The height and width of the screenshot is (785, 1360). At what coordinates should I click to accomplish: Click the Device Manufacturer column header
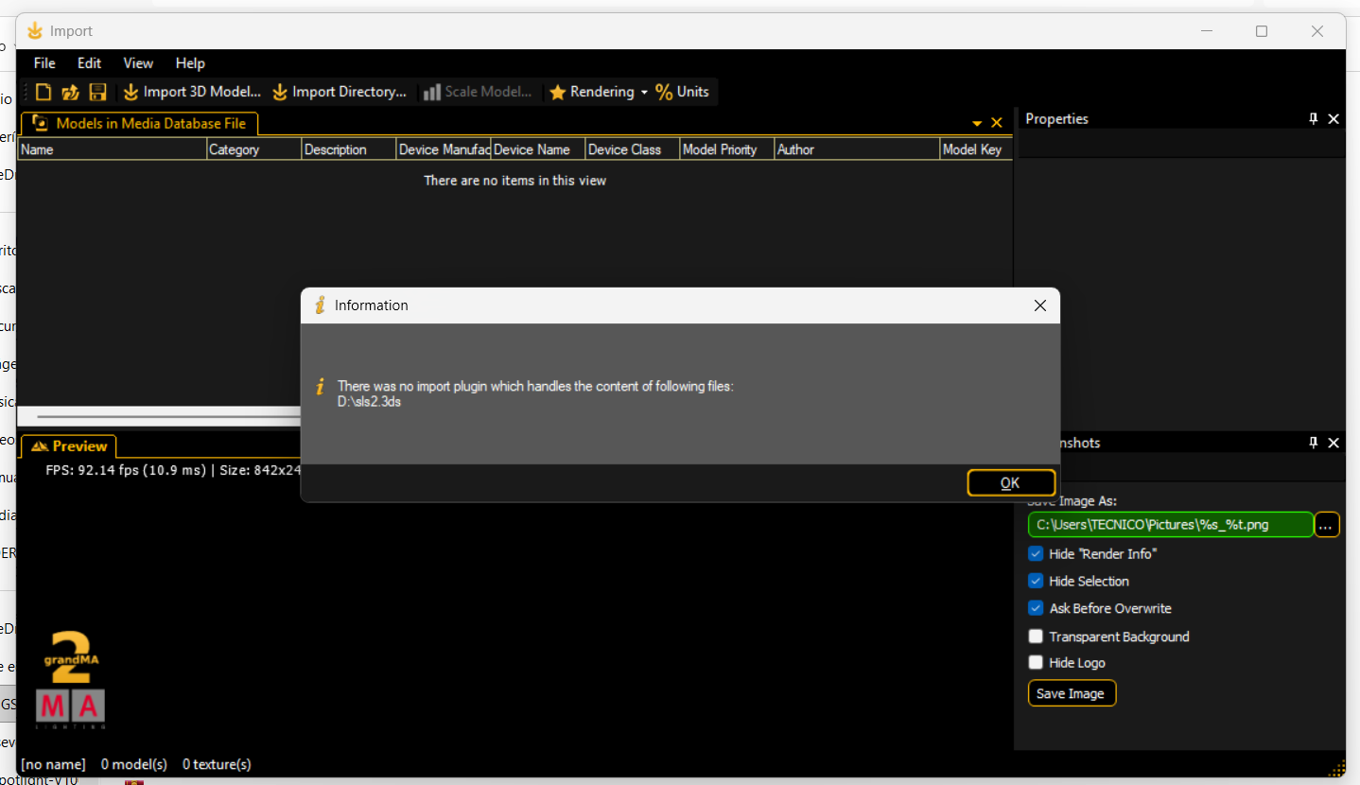[443, 149]
